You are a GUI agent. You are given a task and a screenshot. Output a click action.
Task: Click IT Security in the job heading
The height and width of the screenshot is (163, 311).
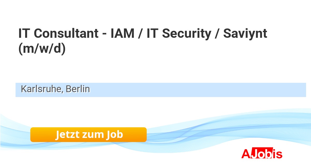tap(179, 34)
